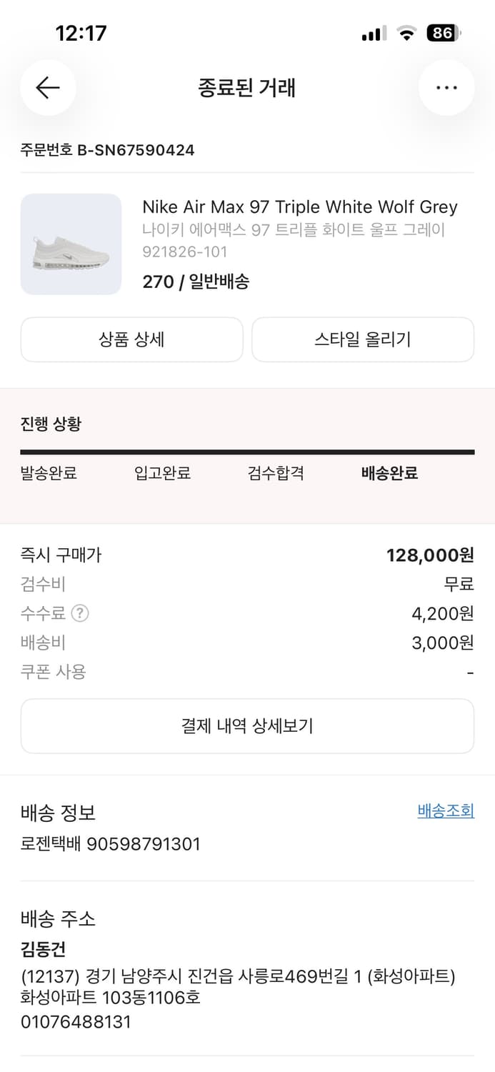The height and width of the screenshot is (1072, 495).
Task: Select the 배송완료 progress step
Action: pos(387,473)
